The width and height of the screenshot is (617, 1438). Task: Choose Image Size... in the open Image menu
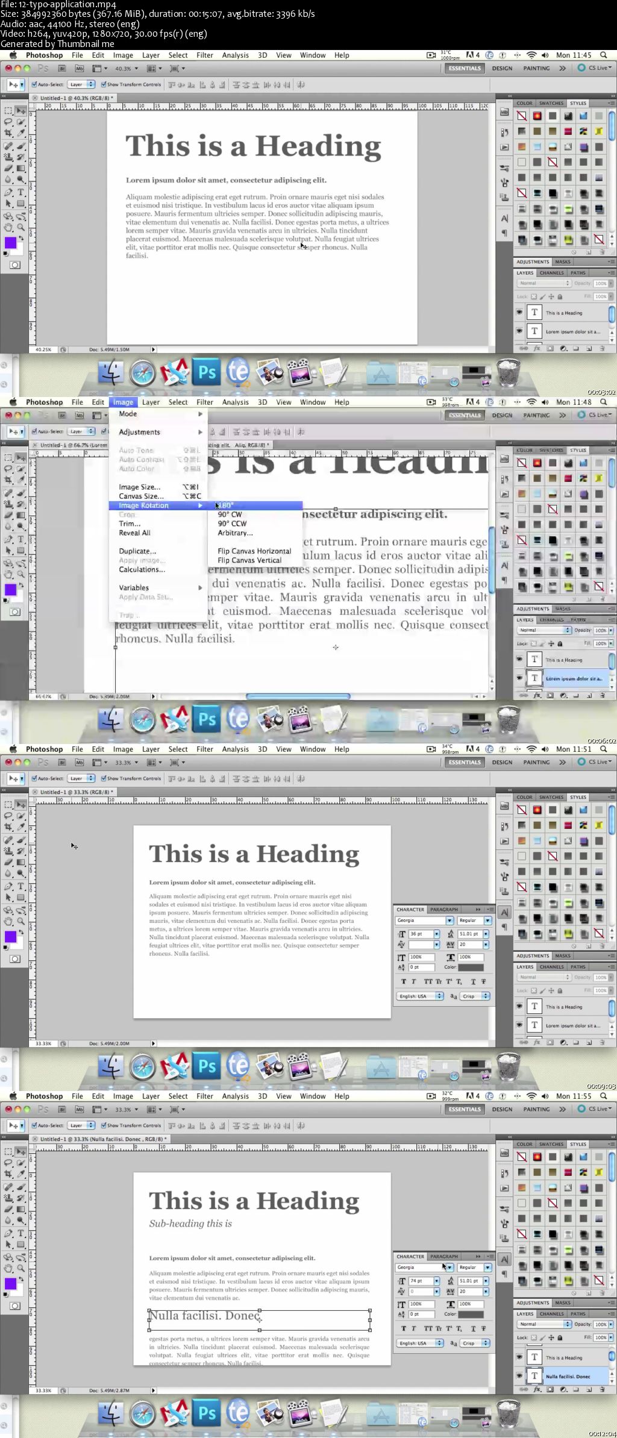[139, 487]
